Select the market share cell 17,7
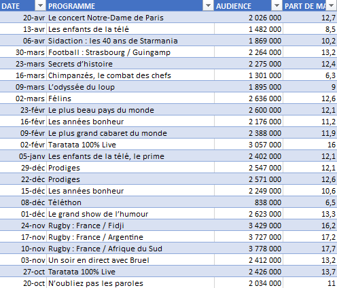This screenshot has width=337, height=288. [x=310, y=249]
